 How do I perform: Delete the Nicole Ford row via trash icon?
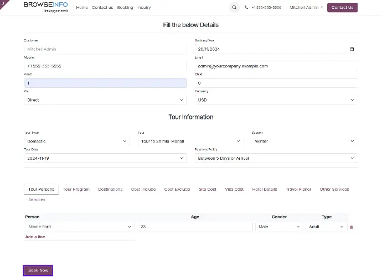(x=351, y=227)
